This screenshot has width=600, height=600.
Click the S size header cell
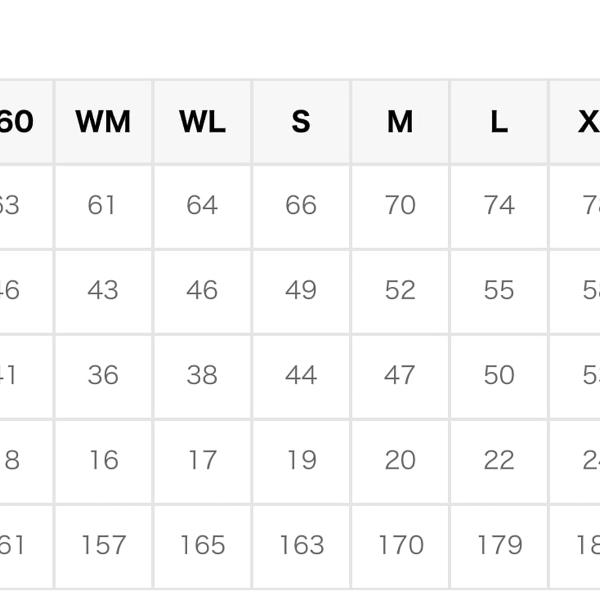click(x=301, y=122)
